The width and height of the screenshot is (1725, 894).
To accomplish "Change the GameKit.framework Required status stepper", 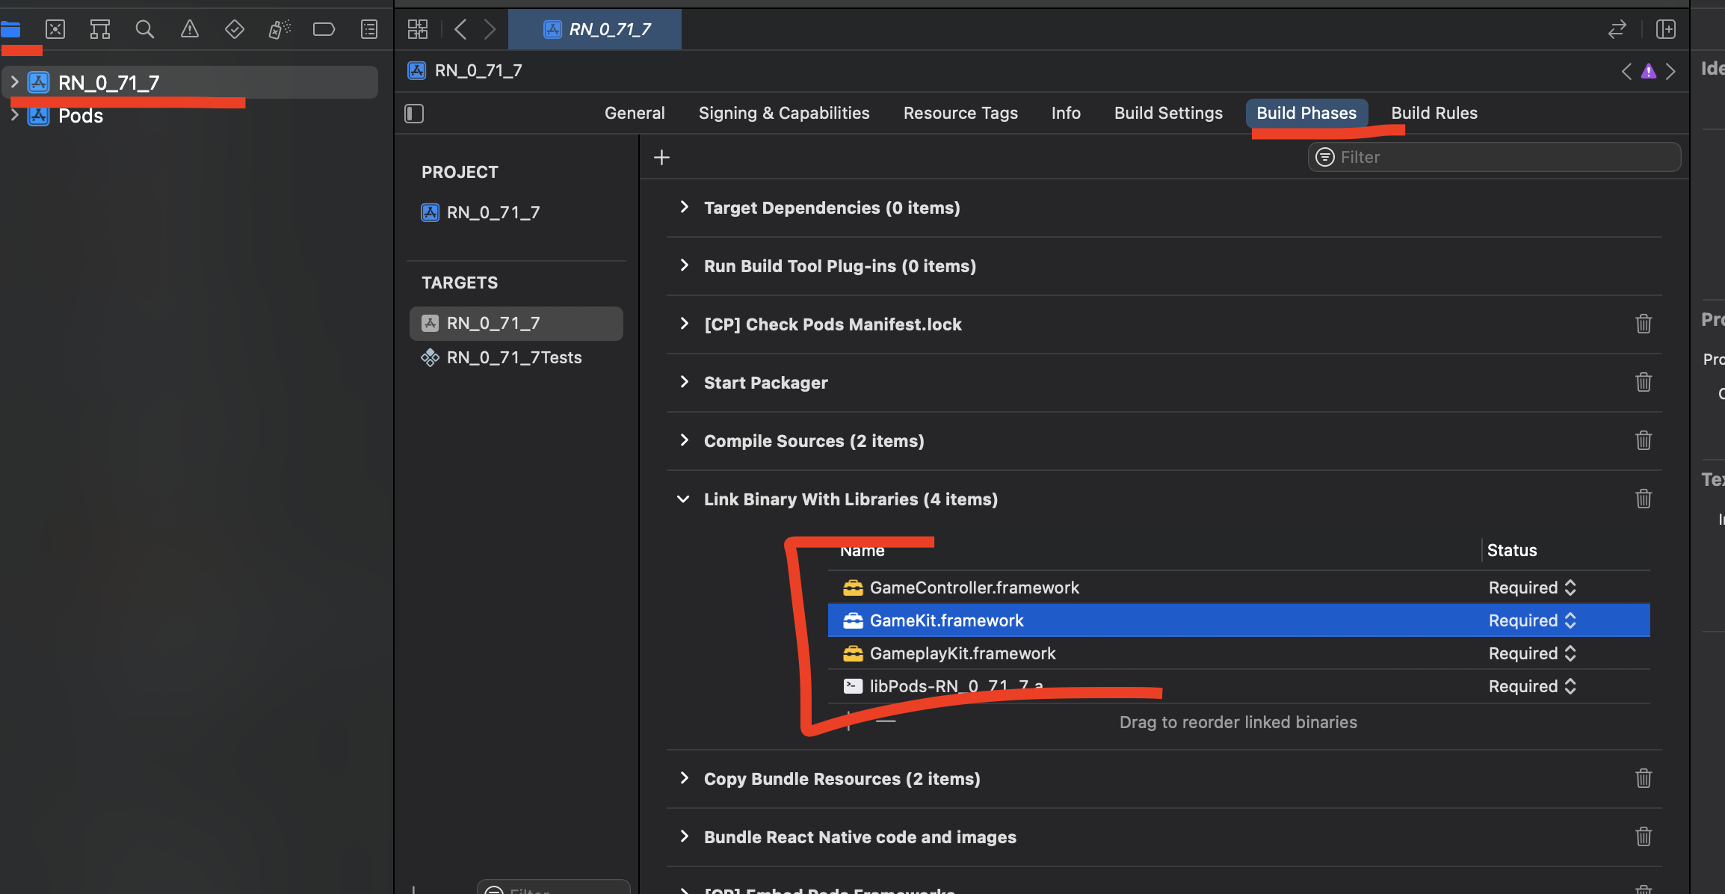I will pos(1570,620).
